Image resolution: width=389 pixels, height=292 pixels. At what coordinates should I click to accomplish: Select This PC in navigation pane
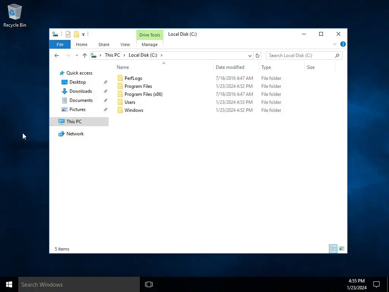pos(79,121)
